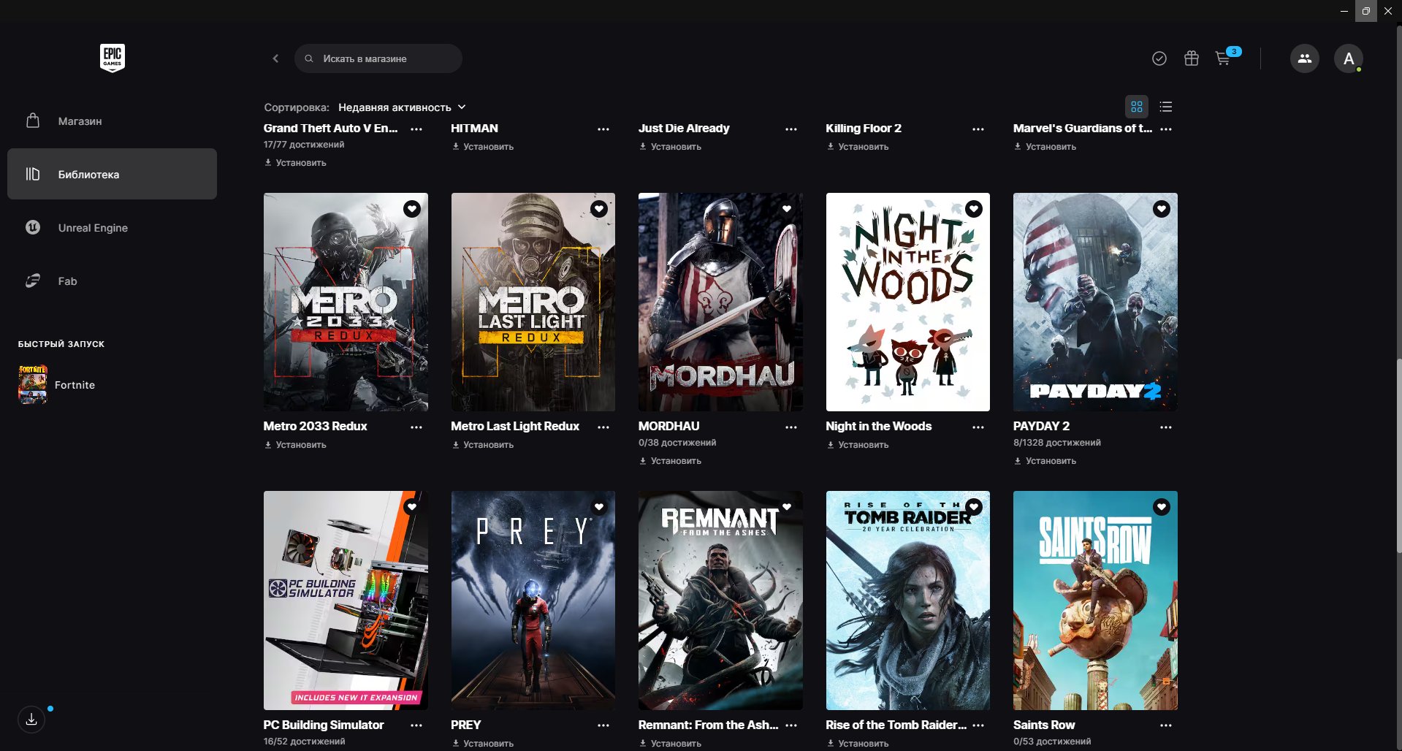
Task: Click the Epic Games logo
Action: tap(112, 58)
